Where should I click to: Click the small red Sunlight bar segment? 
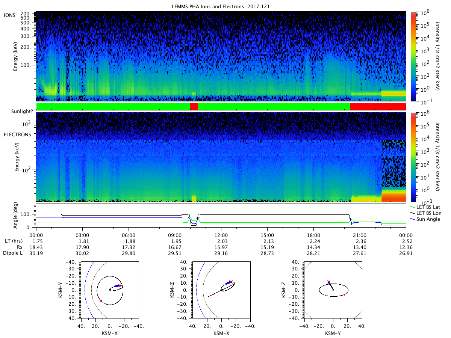click(194, 107)
